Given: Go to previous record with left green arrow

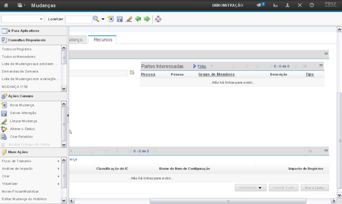Looking at the screenshot, I should tap(138, 19).
